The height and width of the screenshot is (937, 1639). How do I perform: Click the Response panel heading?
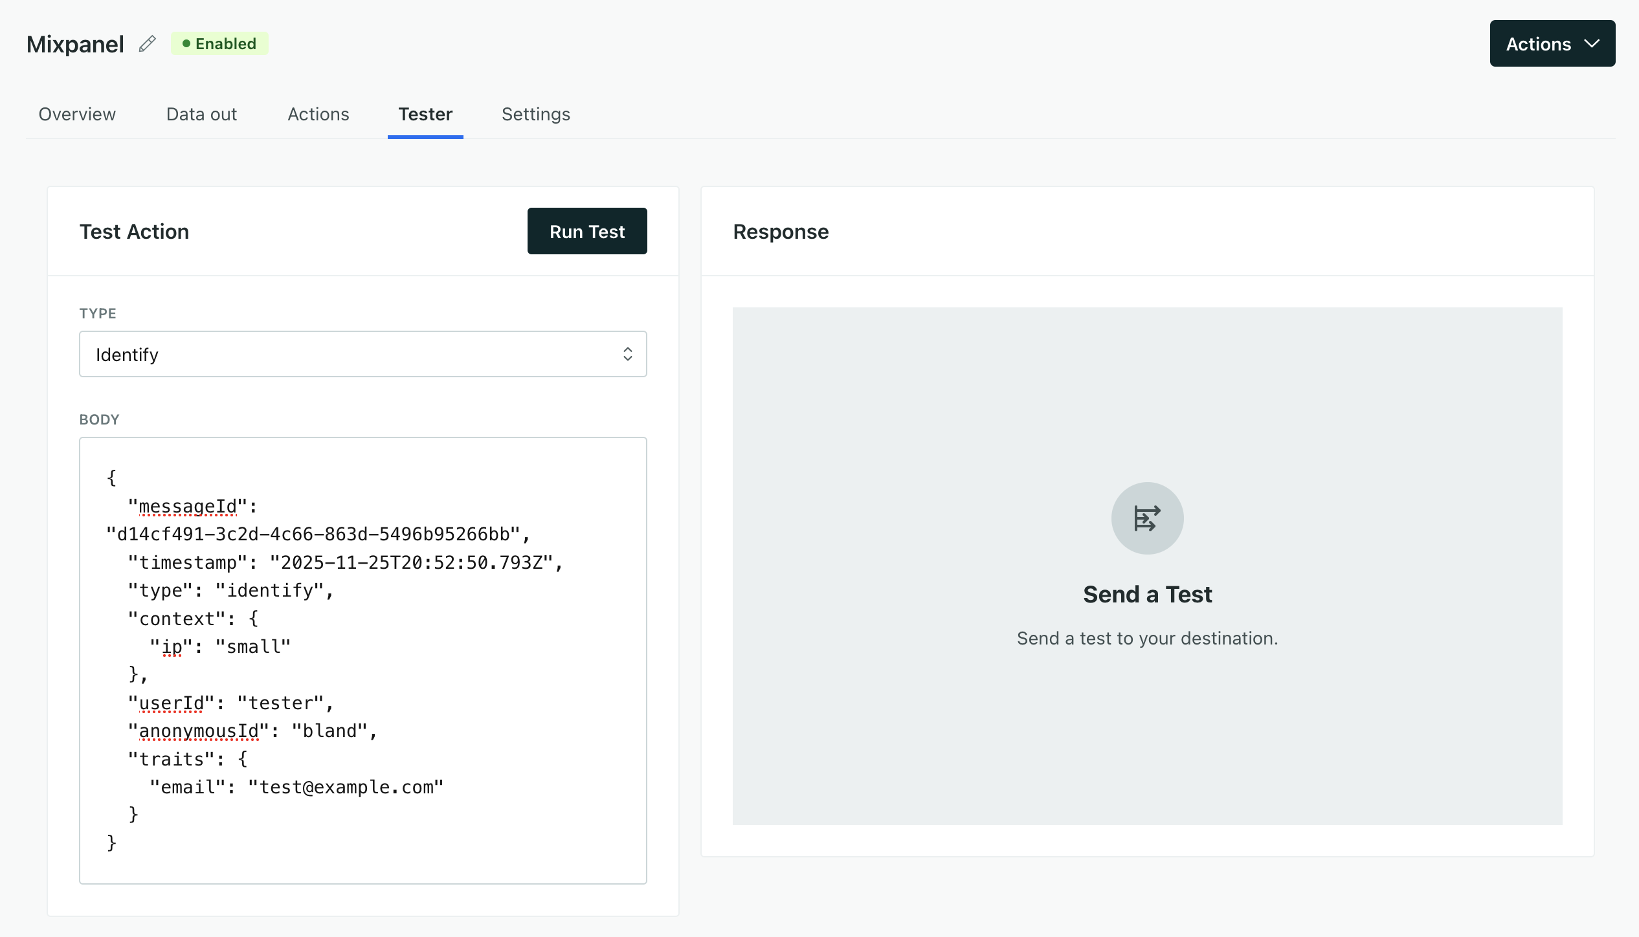click(x=780, y=231)
